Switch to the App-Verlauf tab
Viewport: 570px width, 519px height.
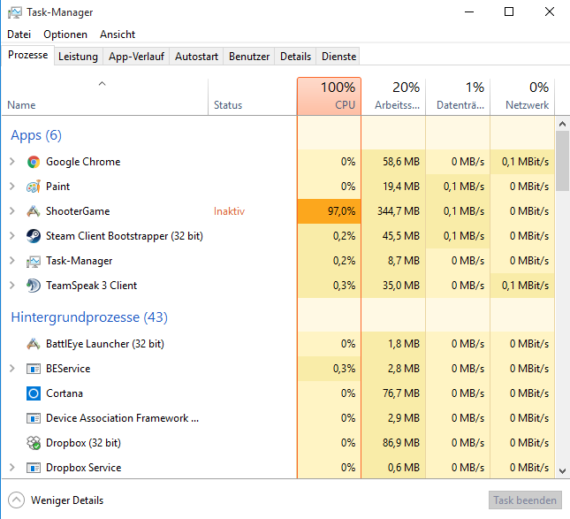point(136,57)
